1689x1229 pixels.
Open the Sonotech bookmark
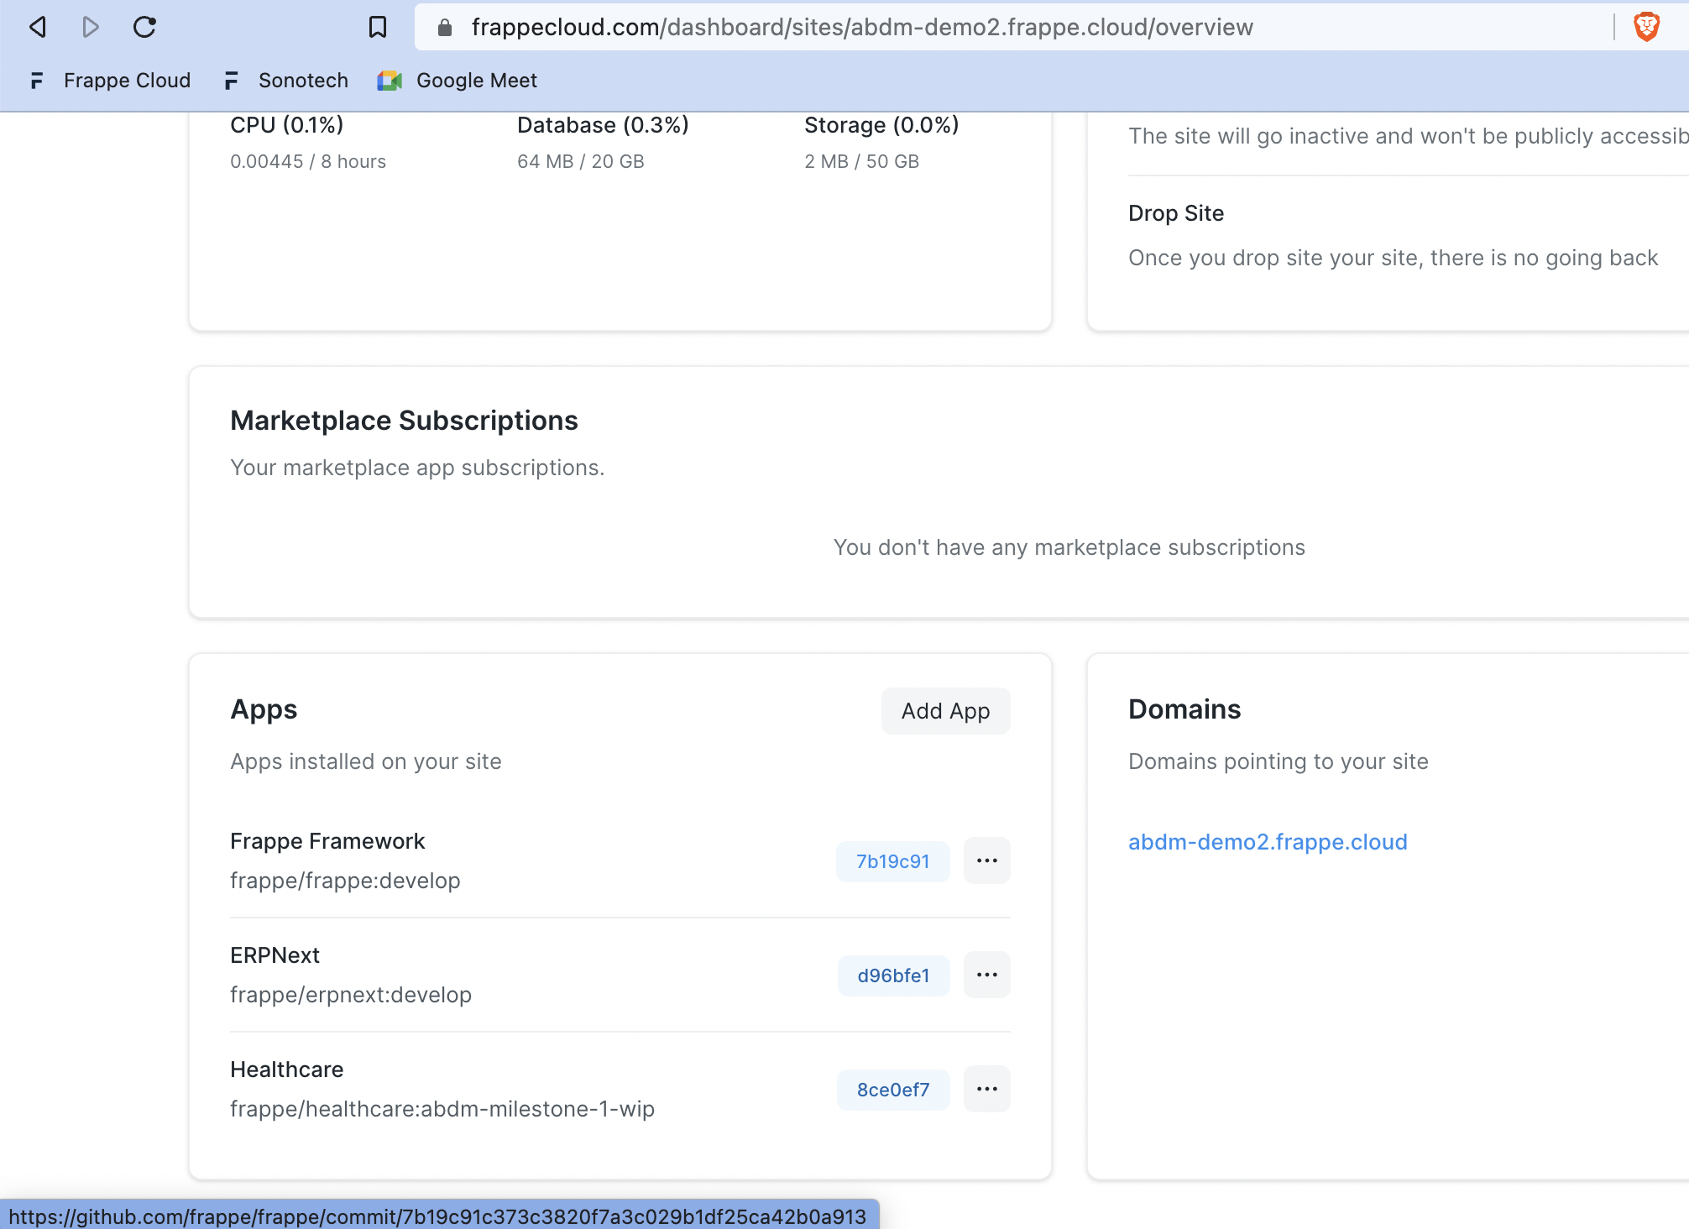303,80
